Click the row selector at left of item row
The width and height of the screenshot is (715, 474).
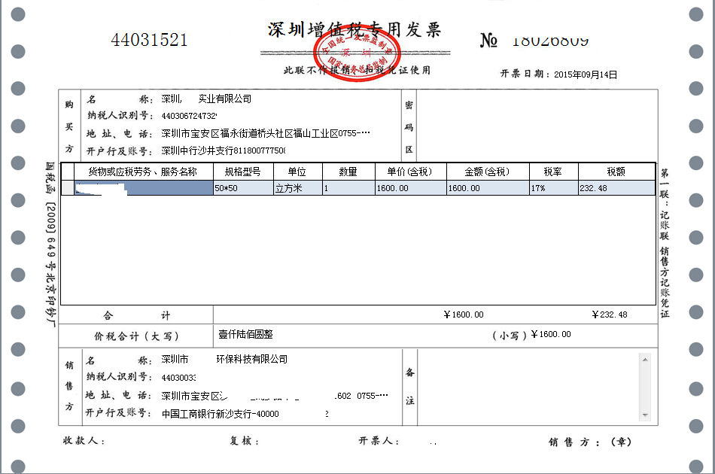coord(68,188)
